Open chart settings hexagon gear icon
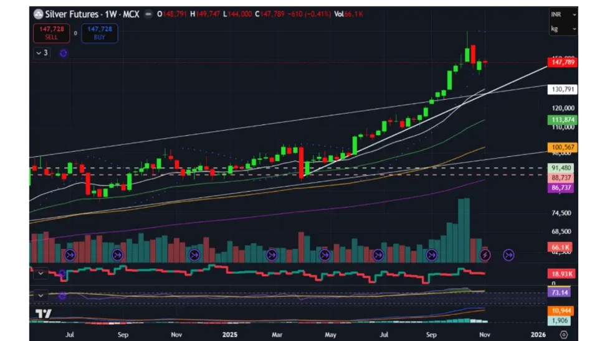 coord(563,334)
